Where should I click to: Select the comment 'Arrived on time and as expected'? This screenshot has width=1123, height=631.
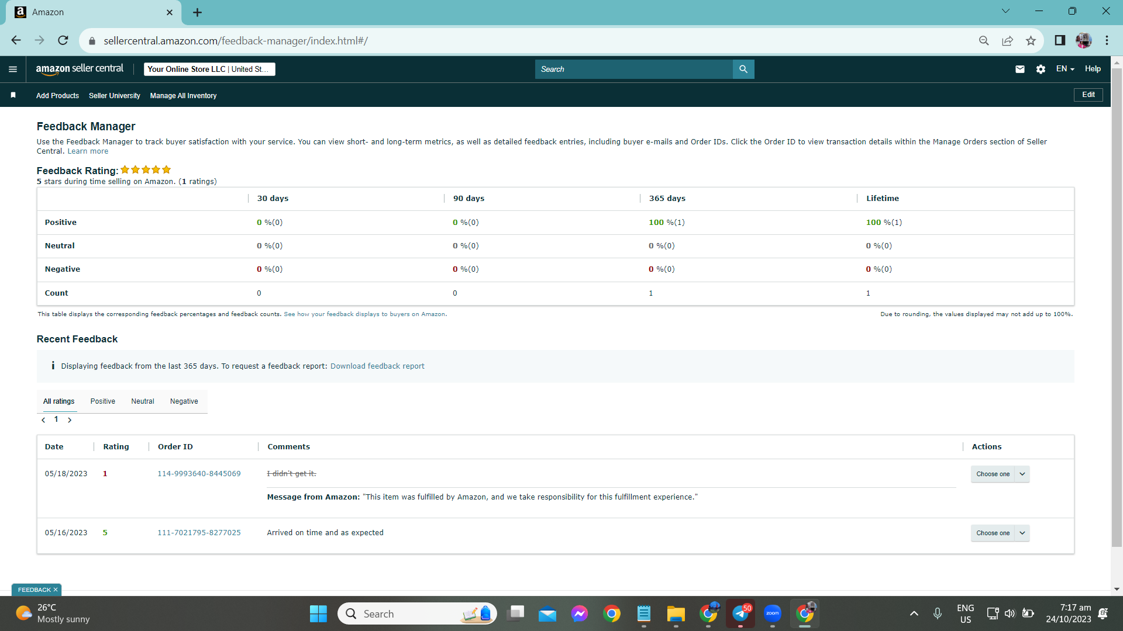pos(325,533)
